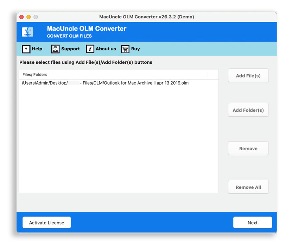Screen dimensions: 292x243
Task: Open the Help menu label
Action: pos(37,49)
